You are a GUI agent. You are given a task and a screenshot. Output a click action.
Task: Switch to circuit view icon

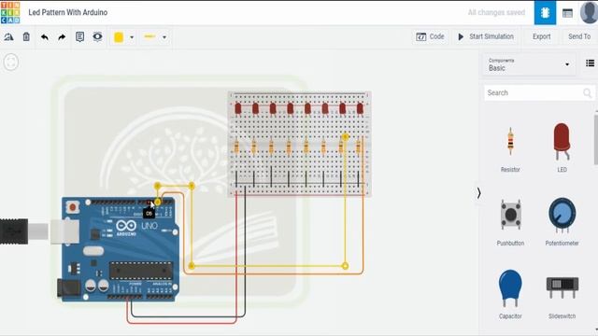coord(545,12)
